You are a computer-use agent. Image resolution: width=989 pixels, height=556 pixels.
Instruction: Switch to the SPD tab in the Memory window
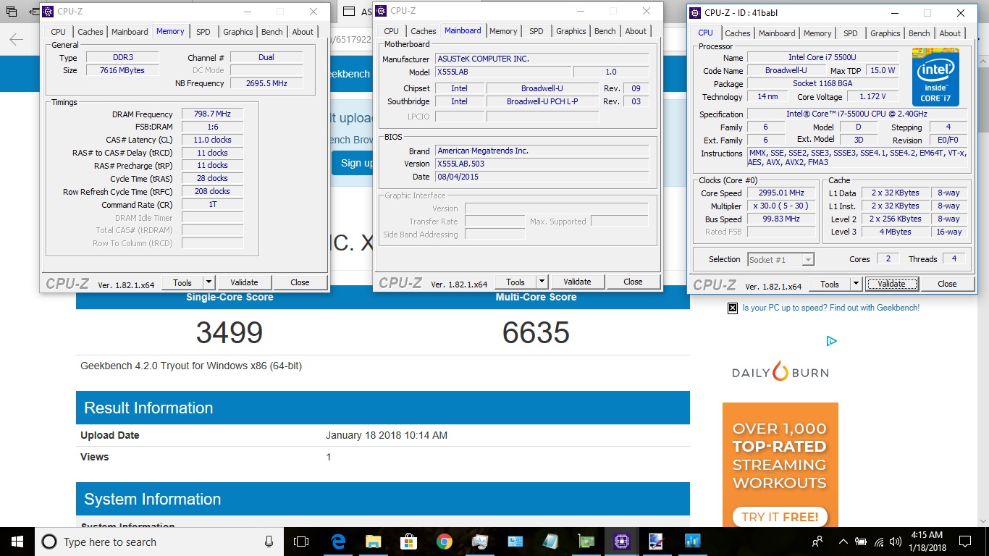[203, 32]
